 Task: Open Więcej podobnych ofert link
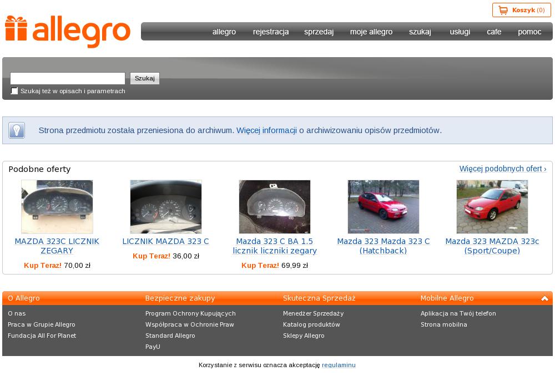click(503, 169)
